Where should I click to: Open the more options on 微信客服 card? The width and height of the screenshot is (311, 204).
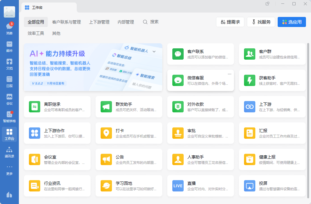point(229,74)
